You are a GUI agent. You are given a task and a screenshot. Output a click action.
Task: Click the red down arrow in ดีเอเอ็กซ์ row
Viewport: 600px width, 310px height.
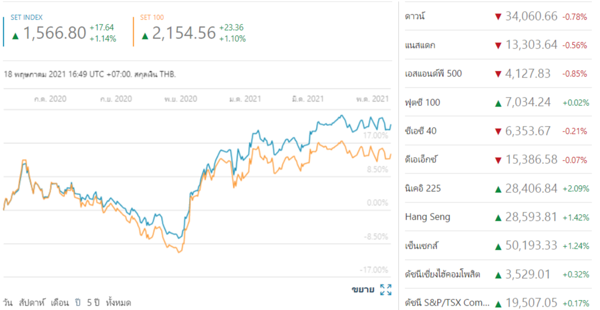[x=498, y=160]
